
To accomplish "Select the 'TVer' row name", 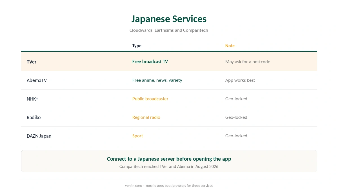I will 32,62.
